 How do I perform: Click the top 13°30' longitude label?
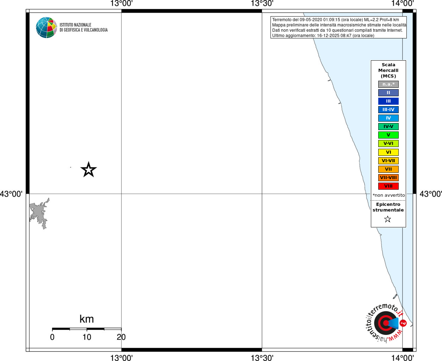pos(262,4)
